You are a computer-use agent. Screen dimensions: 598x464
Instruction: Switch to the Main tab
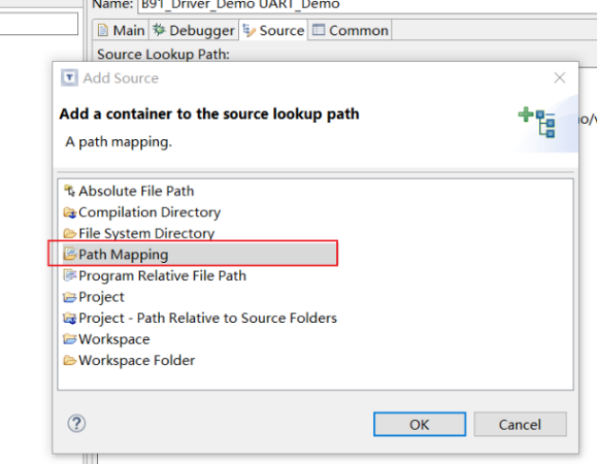click(x=121, y=30)
